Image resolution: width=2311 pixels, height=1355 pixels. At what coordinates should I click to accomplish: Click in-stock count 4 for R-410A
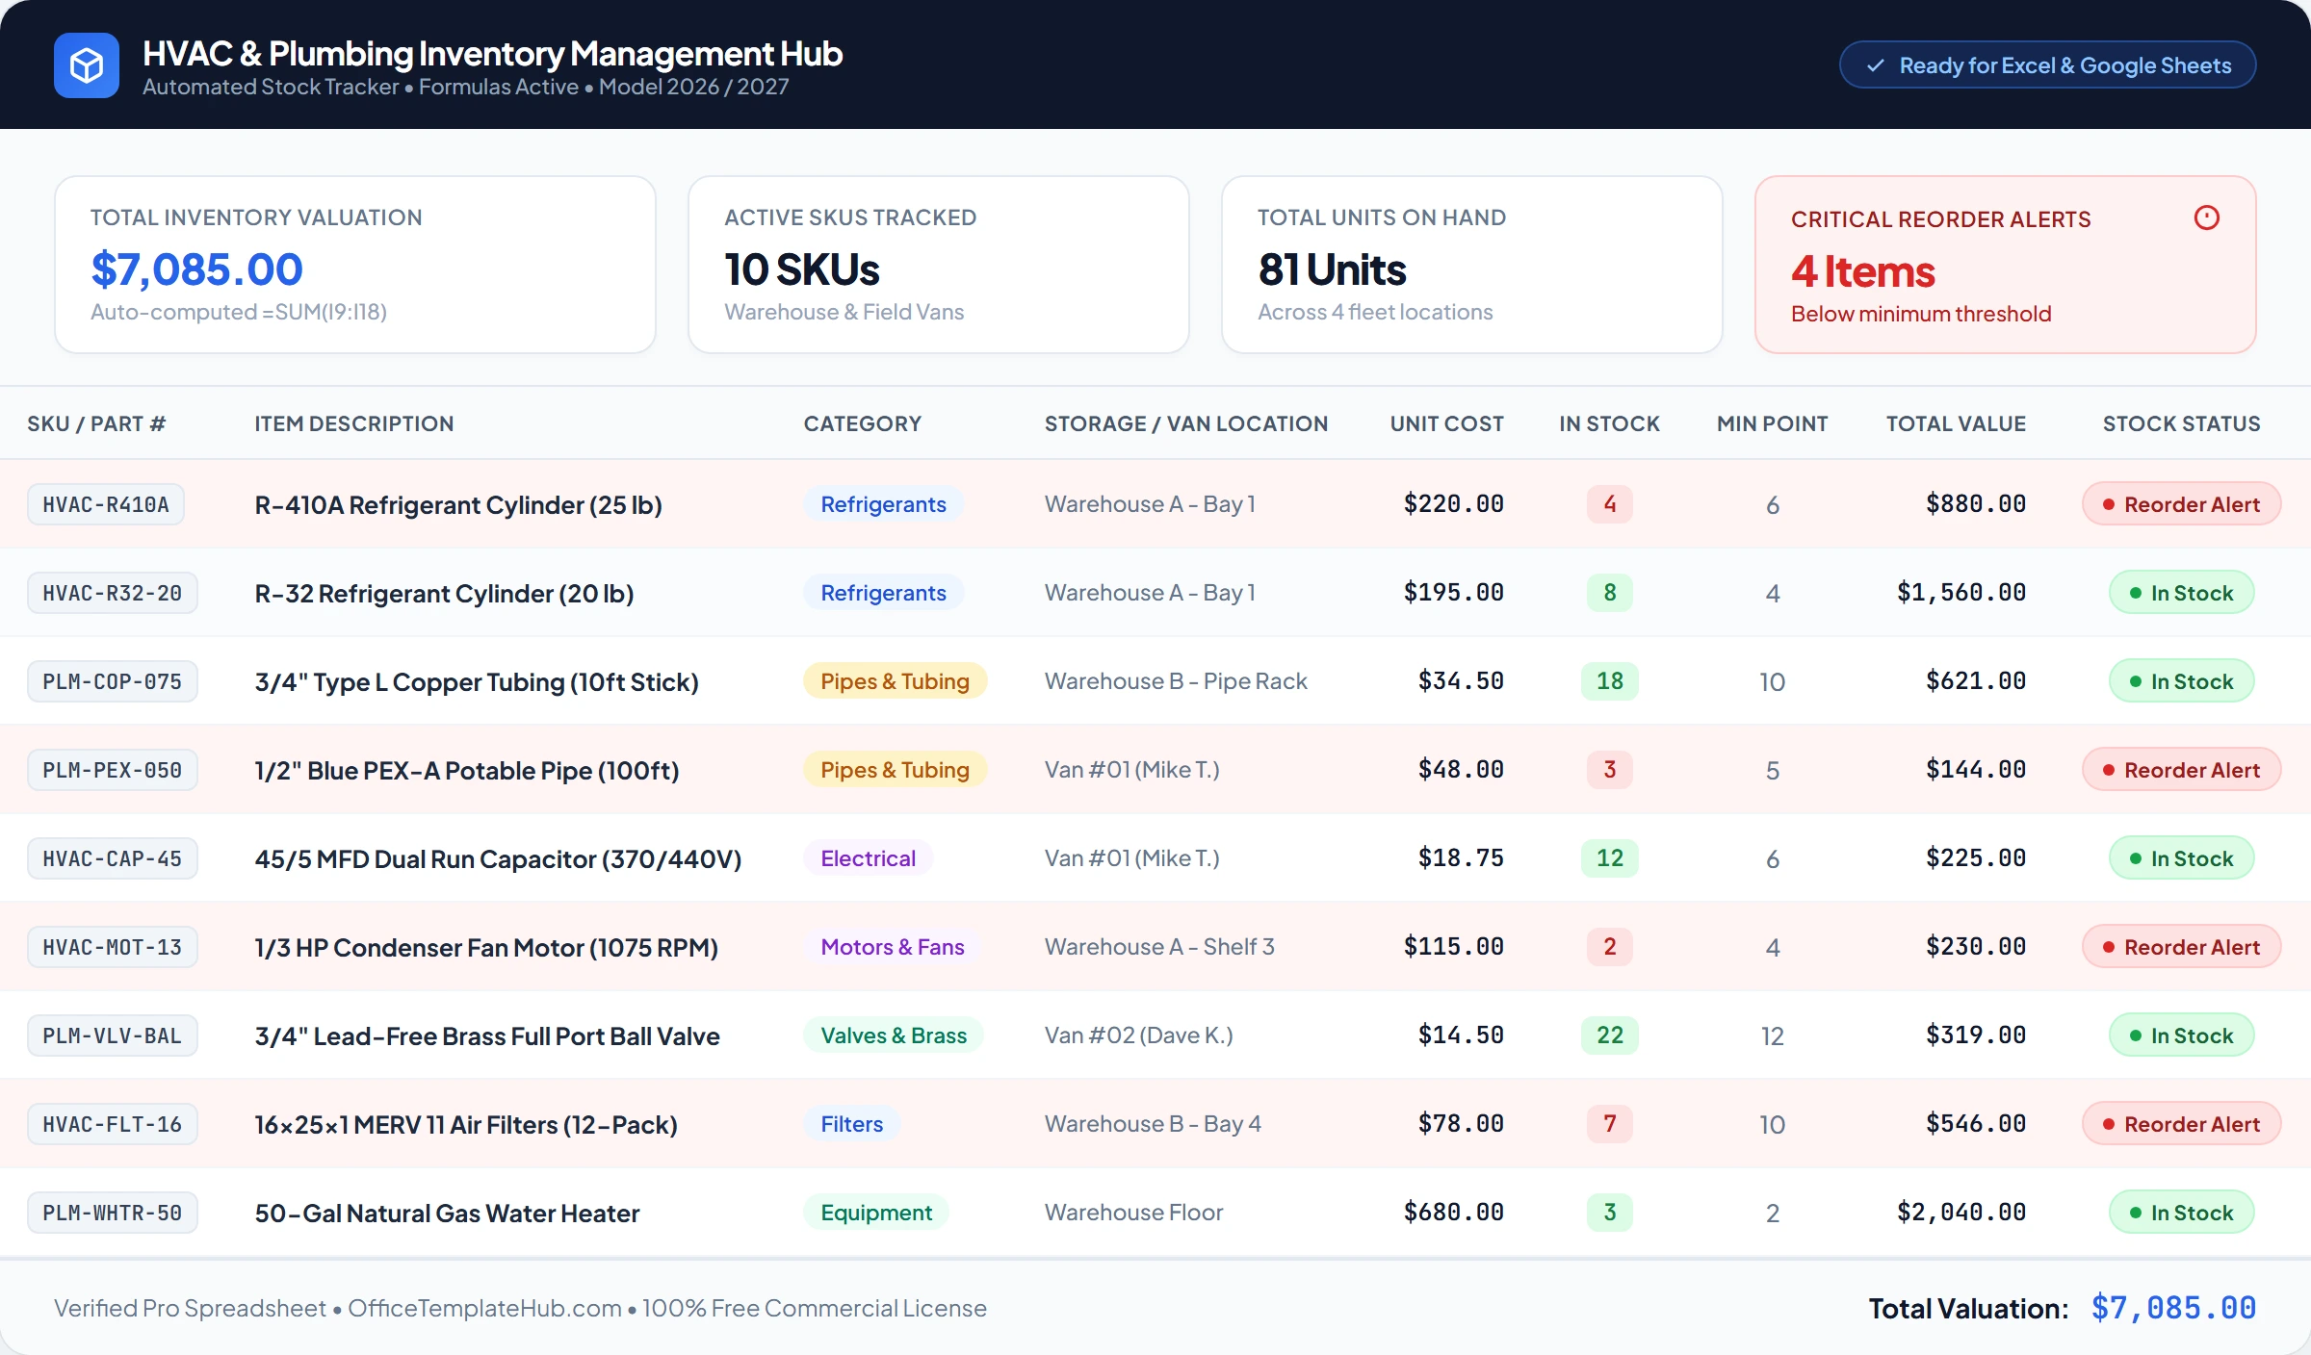1610,504
